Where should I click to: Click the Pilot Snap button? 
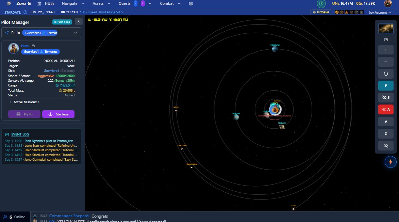[x=62, y=22]
